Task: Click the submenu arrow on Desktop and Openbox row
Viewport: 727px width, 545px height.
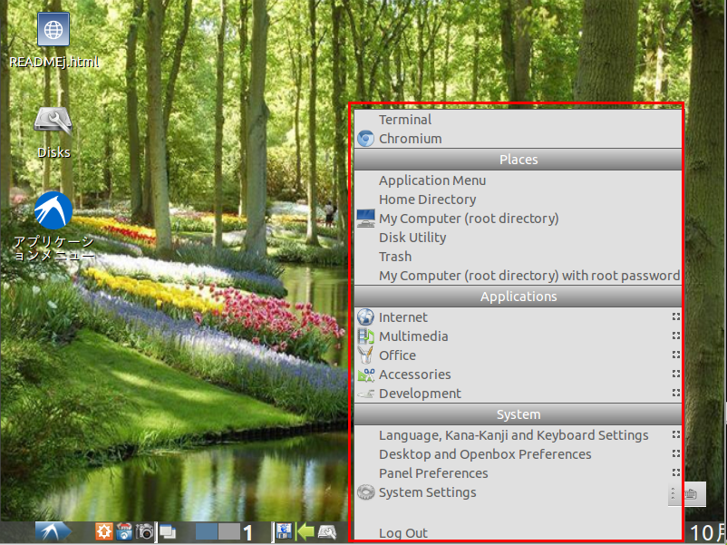Action: coord(676,453)
